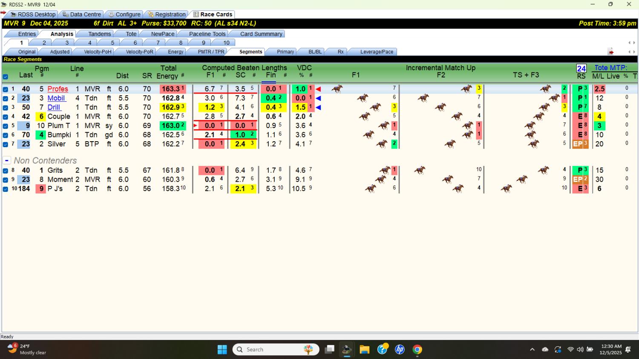Screen dimensions: 639x359
Task: Click the F1 horse icon in Profes row
Action: click(x=337, y=88)
